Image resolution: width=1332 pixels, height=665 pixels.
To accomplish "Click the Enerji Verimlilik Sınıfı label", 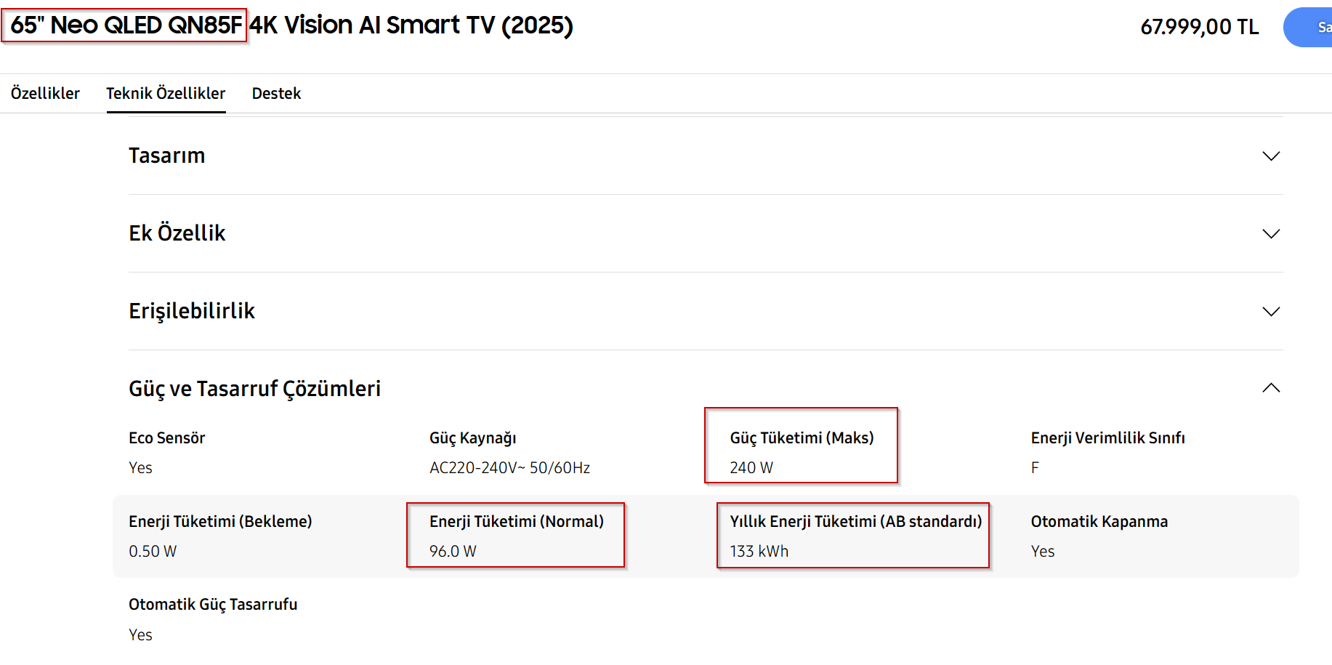I will (x=1107, y=438).
